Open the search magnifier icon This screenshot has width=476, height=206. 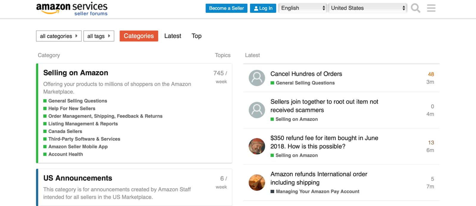pos(415,8)
